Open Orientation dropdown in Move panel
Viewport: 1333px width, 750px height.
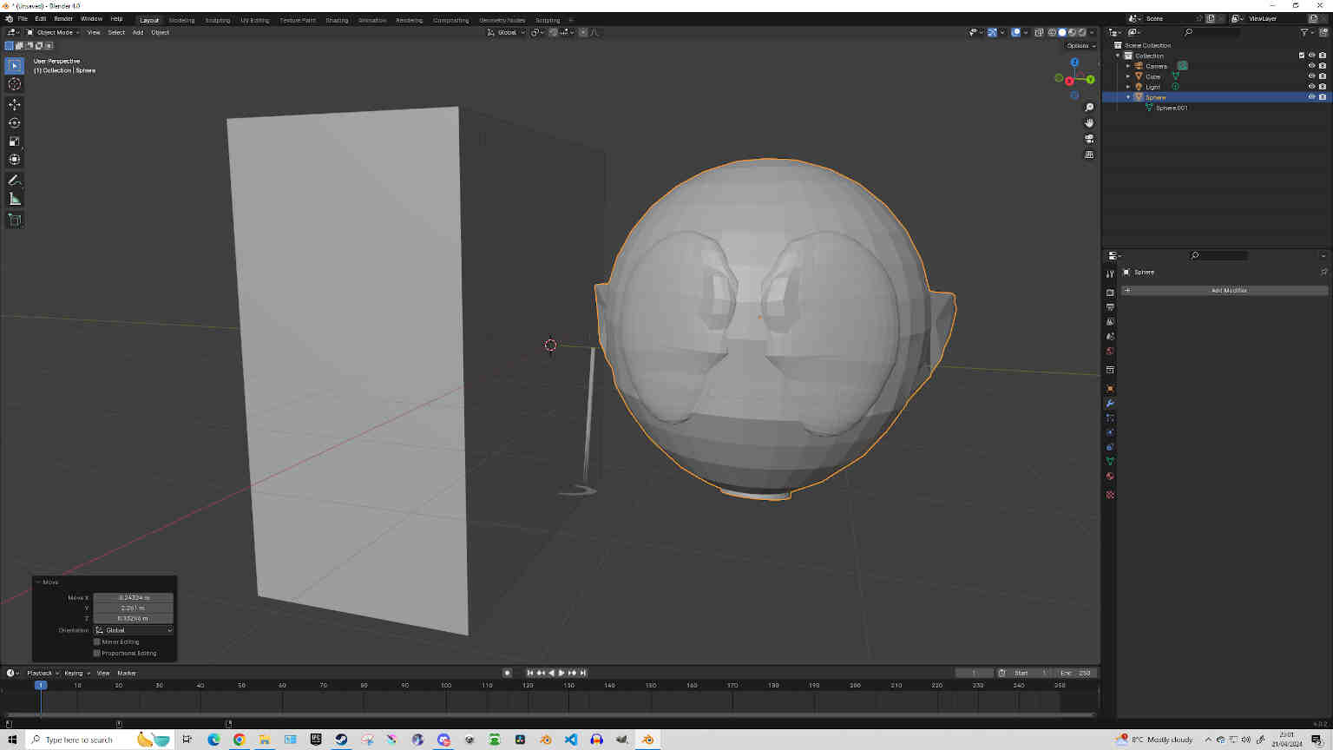[x=134, y=630]
